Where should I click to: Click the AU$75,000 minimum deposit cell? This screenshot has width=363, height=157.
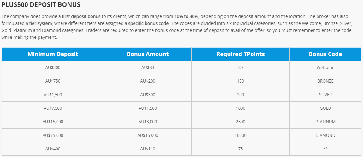pyautogui.click(x=53, y=135)
